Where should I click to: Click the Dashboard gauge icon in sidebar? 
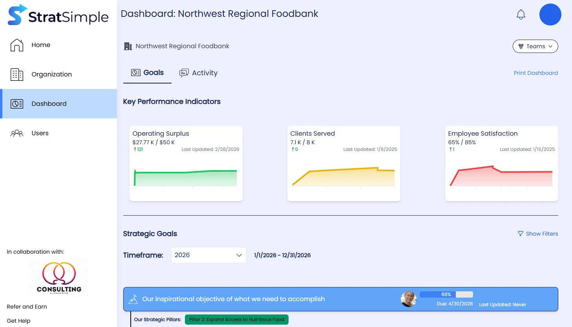click(17, 104)
